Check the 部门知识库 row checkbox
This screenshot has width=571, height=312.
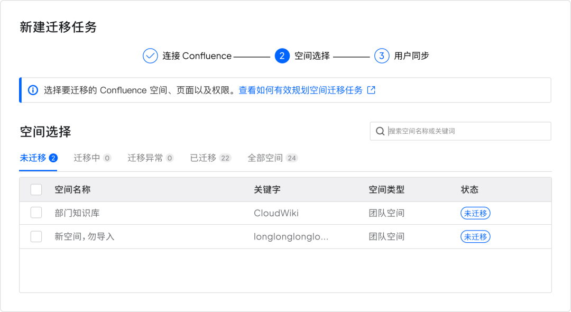36,213
